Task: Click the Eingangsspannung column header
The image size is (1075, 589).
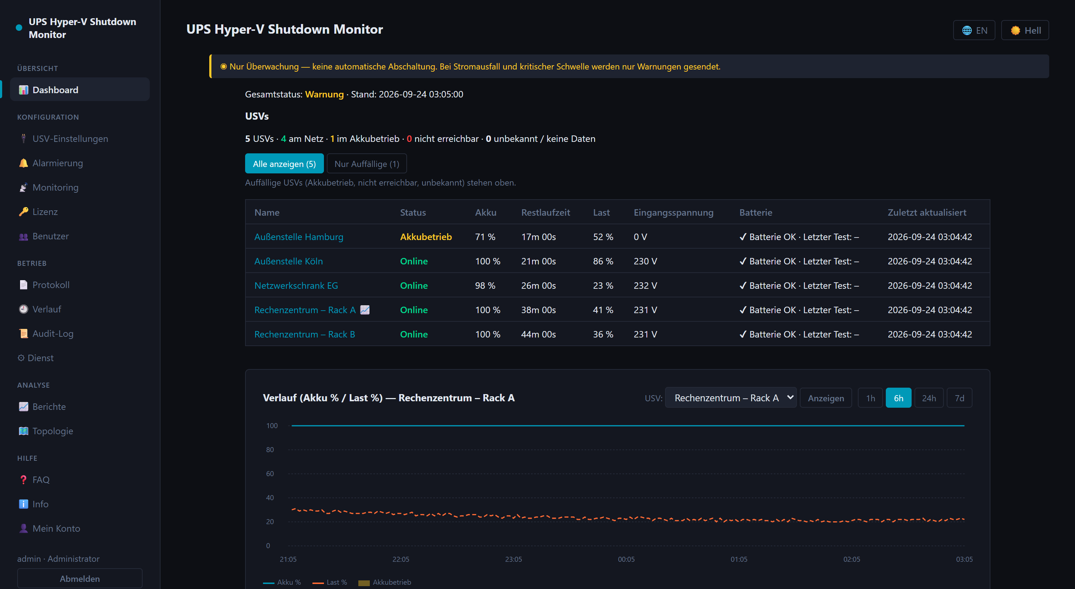Action: click(x=673, y=212)
